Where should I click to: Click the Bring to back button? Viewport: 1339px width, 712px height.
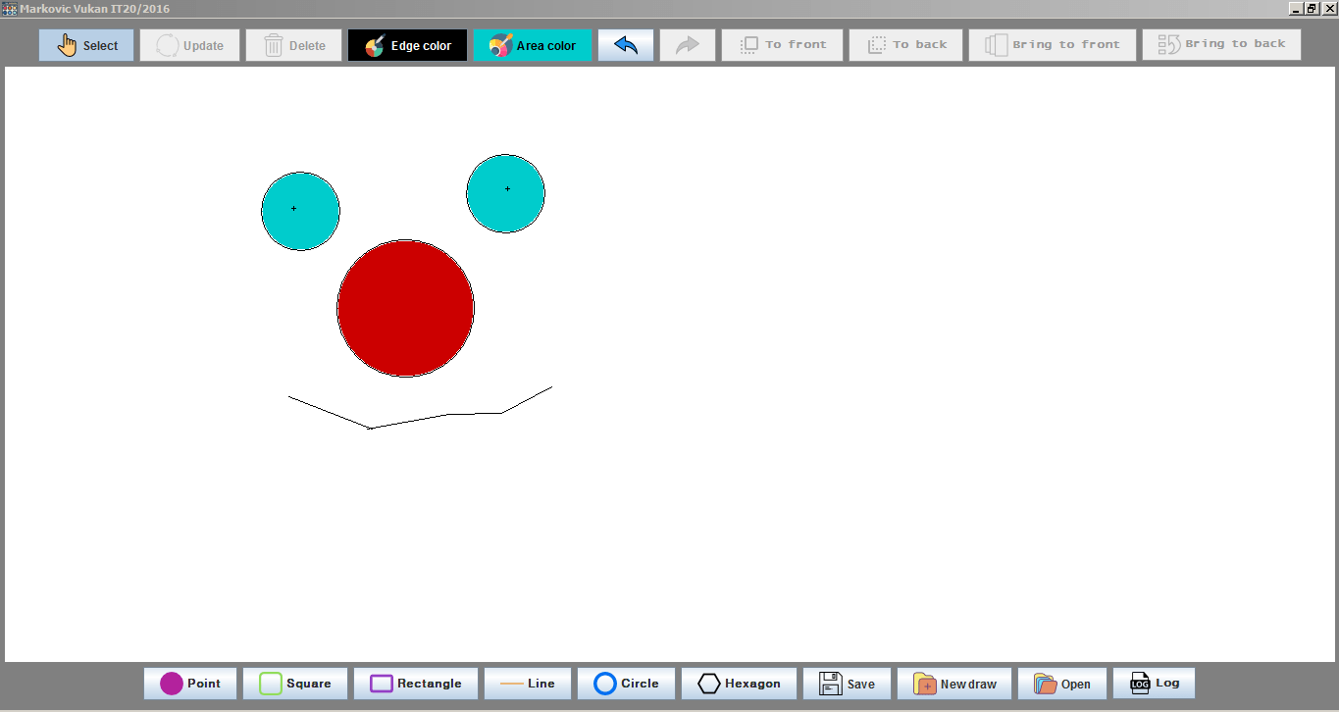coord(1221,44)
